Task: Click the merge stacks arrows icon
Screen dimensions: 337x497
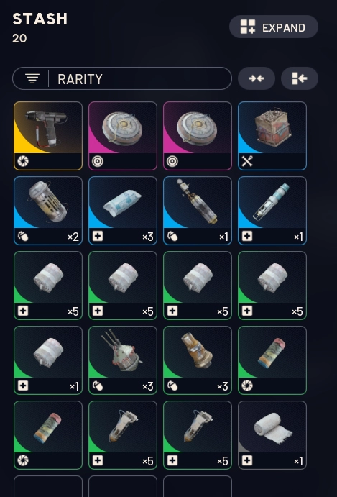Action: [257, 78]
